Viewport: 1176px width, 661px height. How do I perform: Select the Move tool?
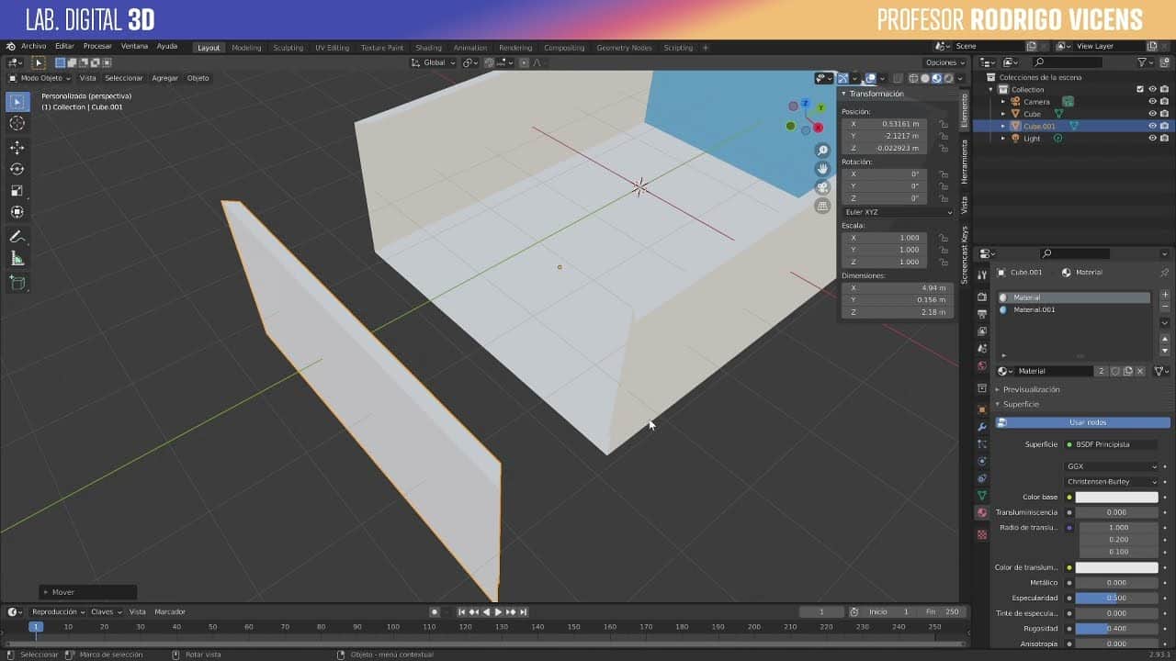click(x=17, y=147)
